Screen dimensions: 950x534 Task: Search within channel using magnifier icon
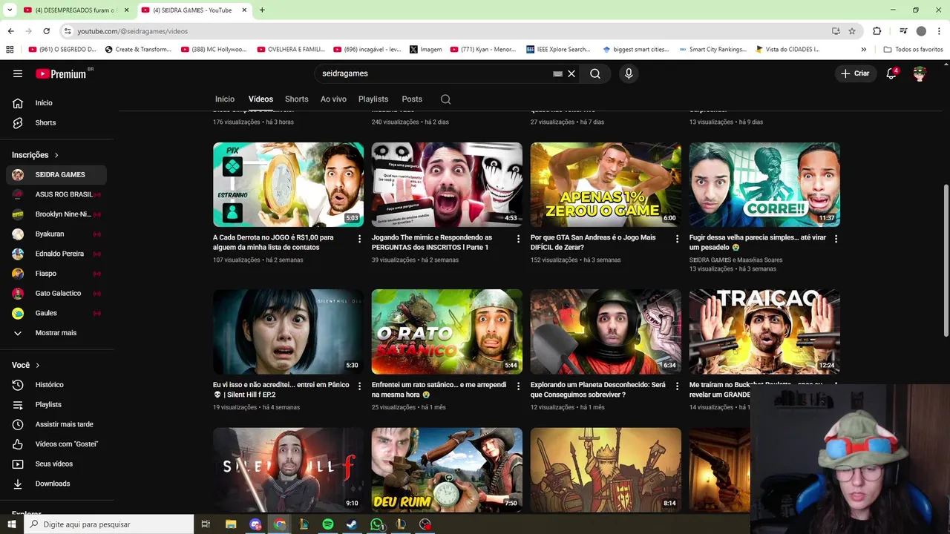(x=445, y=99)
